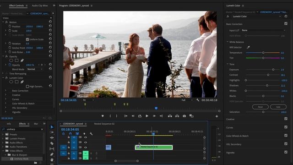Toggle High Dynamic Range checkbox
Screen dimensions: 293x165
[x=27, y=87]
